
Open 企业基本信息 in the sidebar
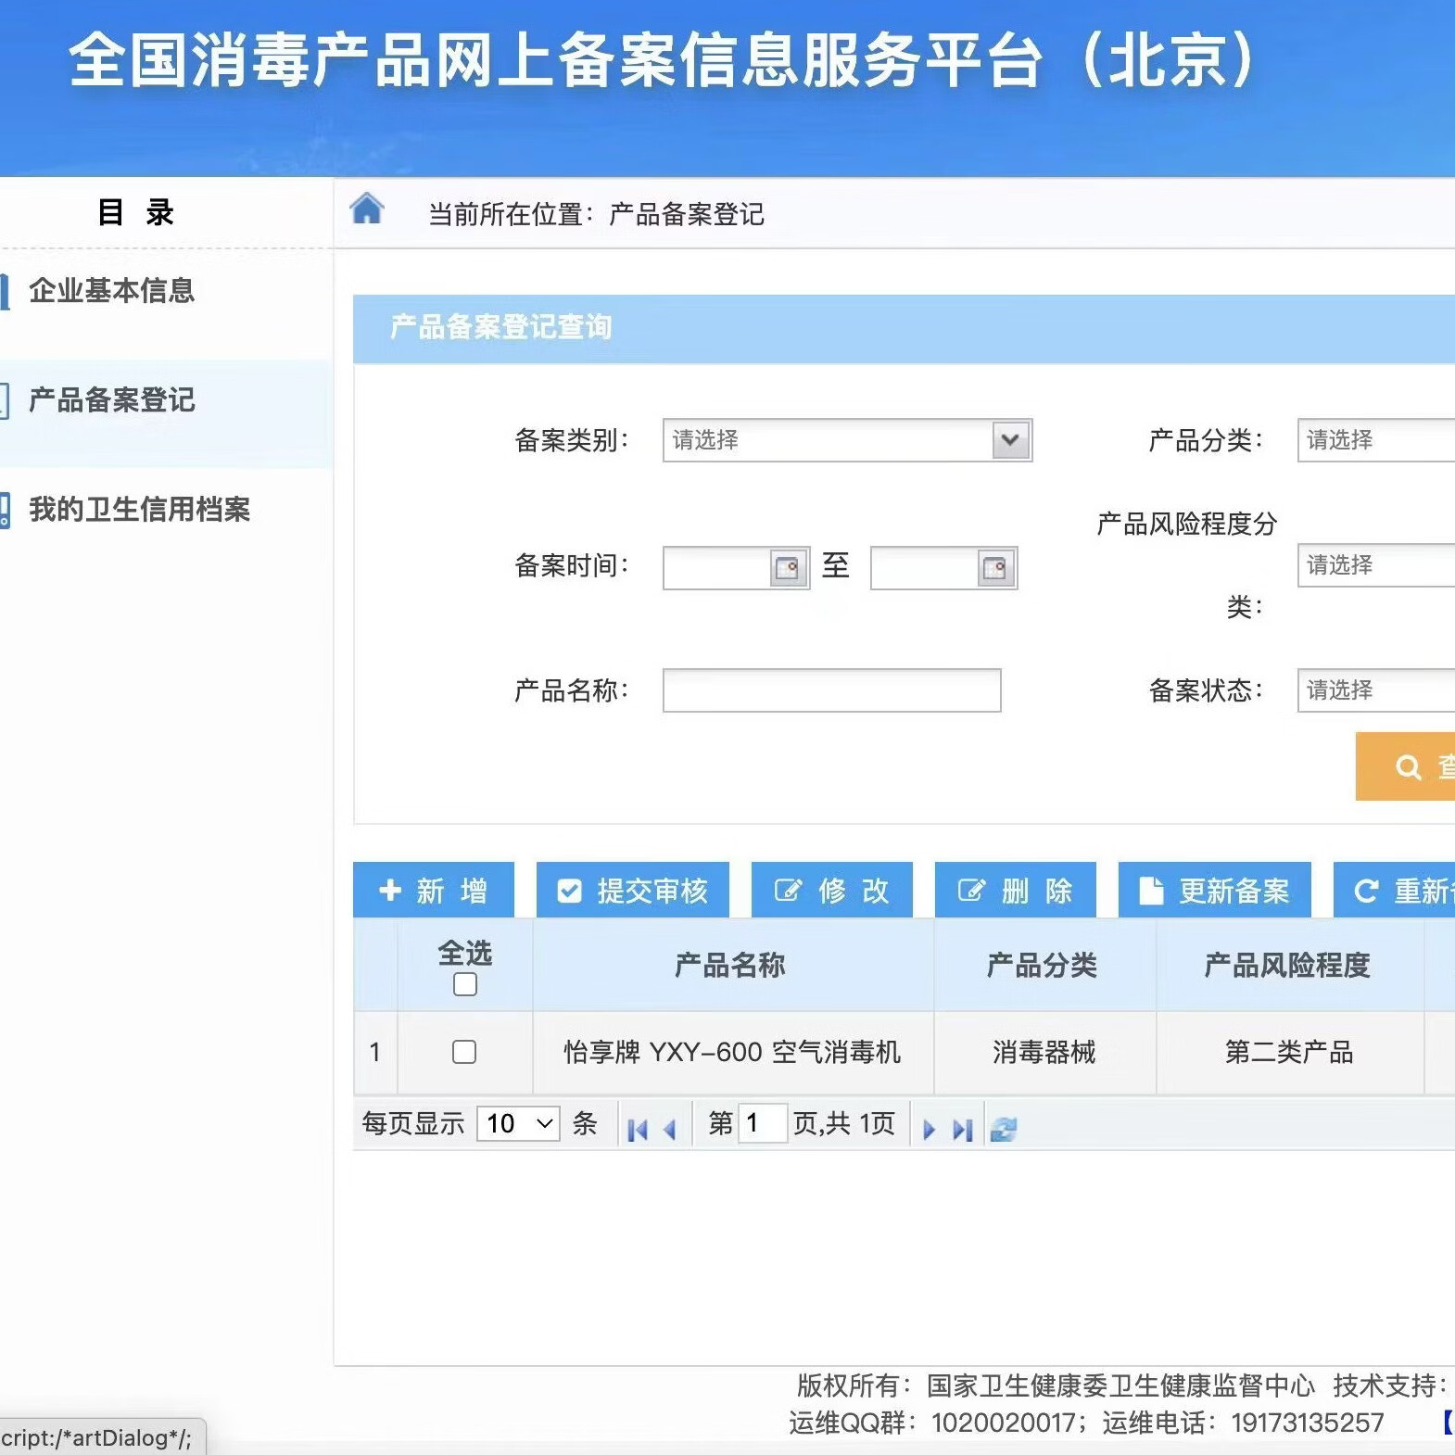pos(111,291)
